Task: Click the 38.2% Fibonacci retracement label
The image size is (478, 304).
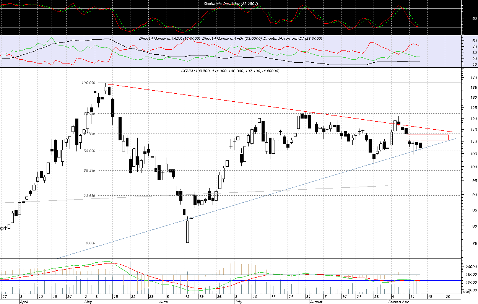Action: coord(89,170)
